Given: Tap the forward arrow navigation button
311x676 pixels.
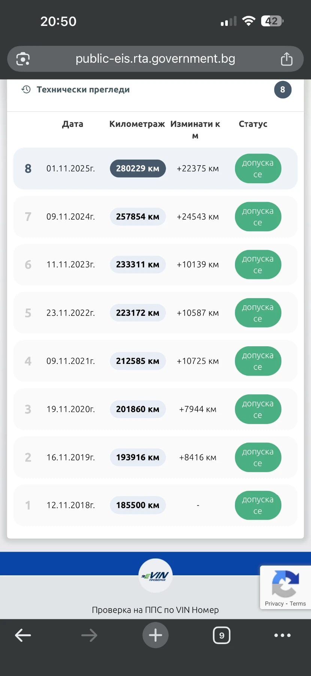Looking at the screenshot, I should tap(89, 635).
